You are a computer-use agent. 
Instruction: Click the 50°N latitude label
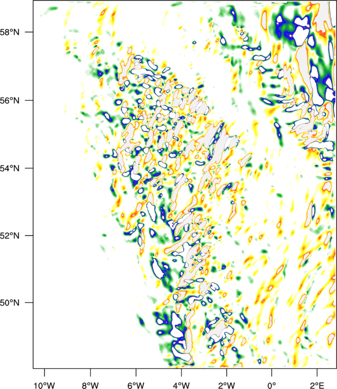pyautogui.click(x=9, y=303)
